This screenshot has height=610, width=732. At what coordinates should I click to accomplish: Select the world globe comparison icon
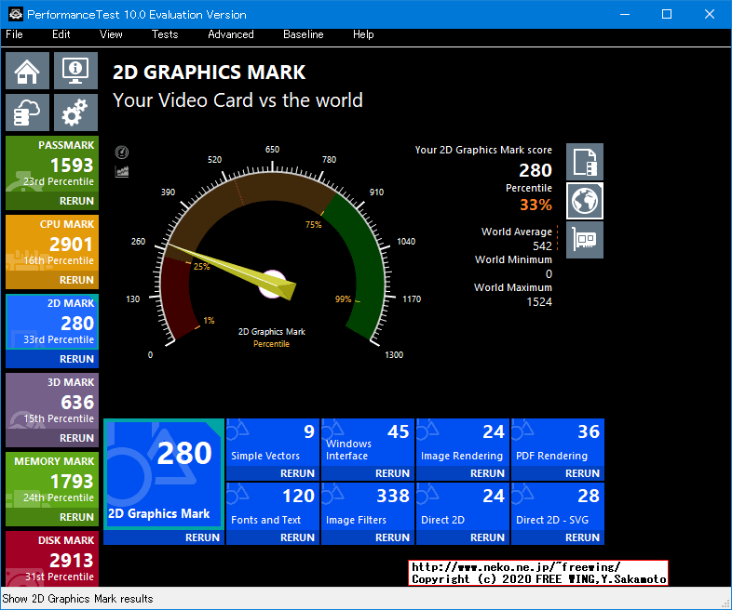[x=585, y=201]
